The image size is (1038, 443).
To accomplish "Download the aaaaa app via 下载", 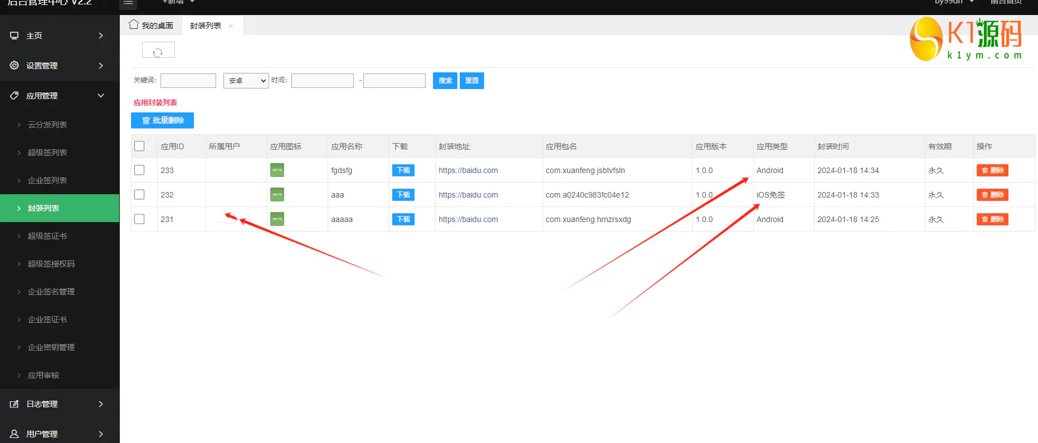I will click(403, 219).
